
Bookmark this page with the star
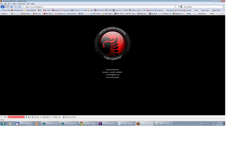coord(175,7)
